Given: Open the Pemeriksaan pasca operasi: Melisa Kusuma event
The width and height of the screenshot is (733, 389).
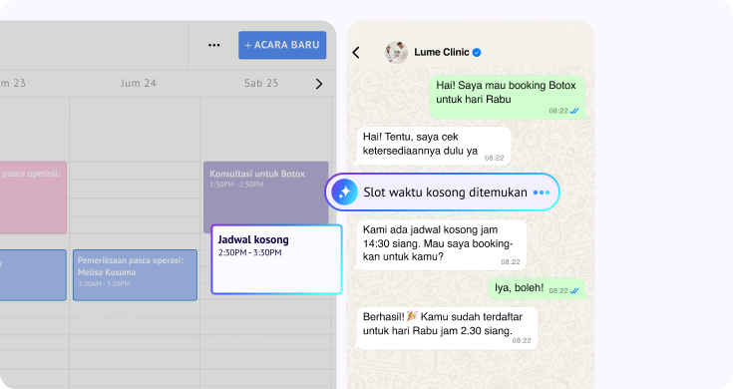Looking at the screenshot, I should (135, 275).
